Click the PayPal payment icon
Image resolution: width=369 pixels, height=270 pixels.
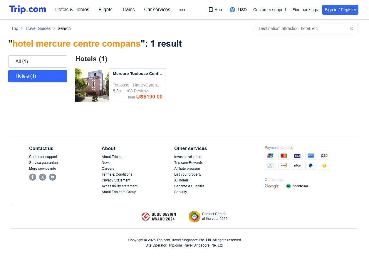tap(311, 166)
